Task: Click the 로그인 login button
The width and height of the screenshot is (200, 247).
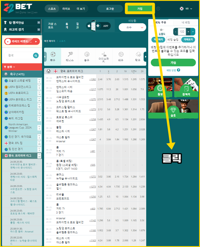Action: coord(110,9)
